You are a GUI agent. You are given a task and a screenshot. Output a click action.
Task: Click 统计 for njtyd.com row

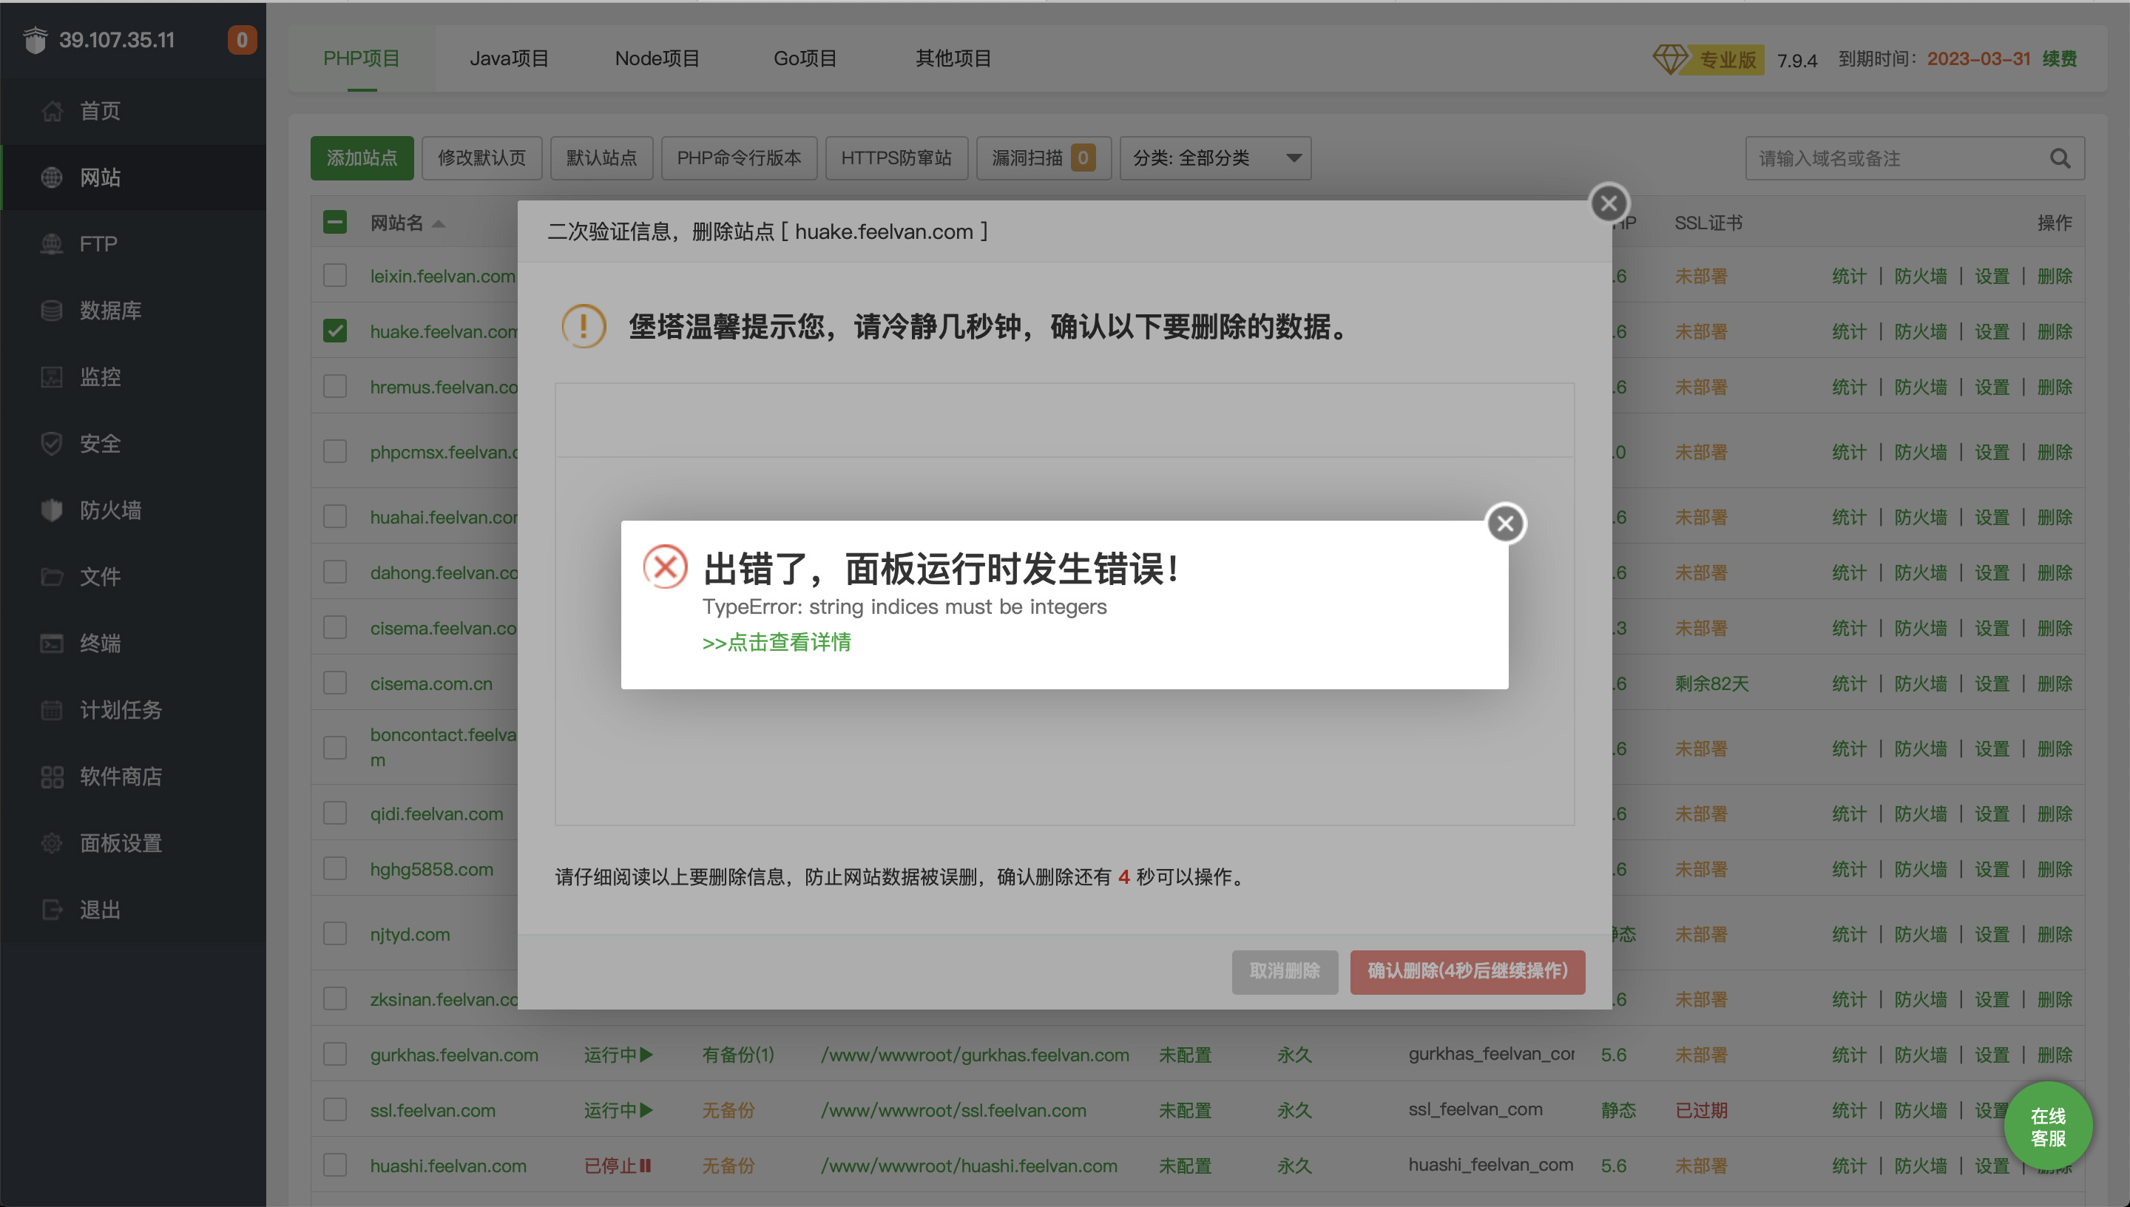click(1849, 934)
